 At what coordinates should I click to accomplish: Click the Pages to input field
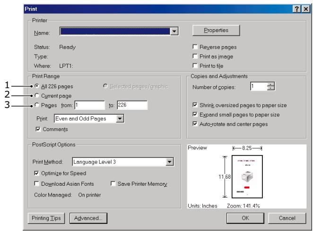point(132,105)
